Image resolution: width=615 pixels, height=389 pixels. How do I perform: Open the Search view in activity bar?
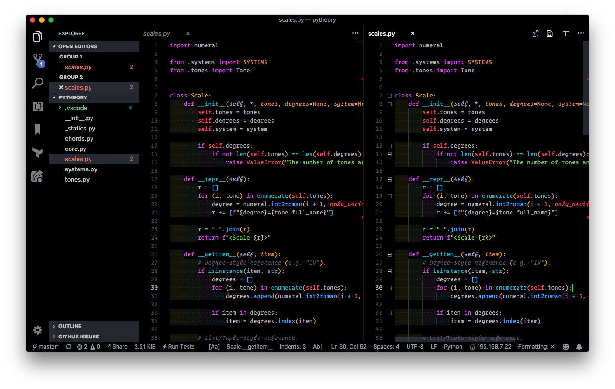[x=38, y=84]
